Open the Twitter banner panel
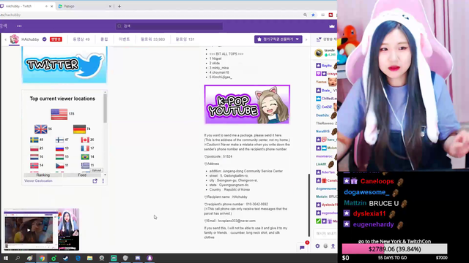The height and width of the screenshot is (263, 469). pos(64,65)
